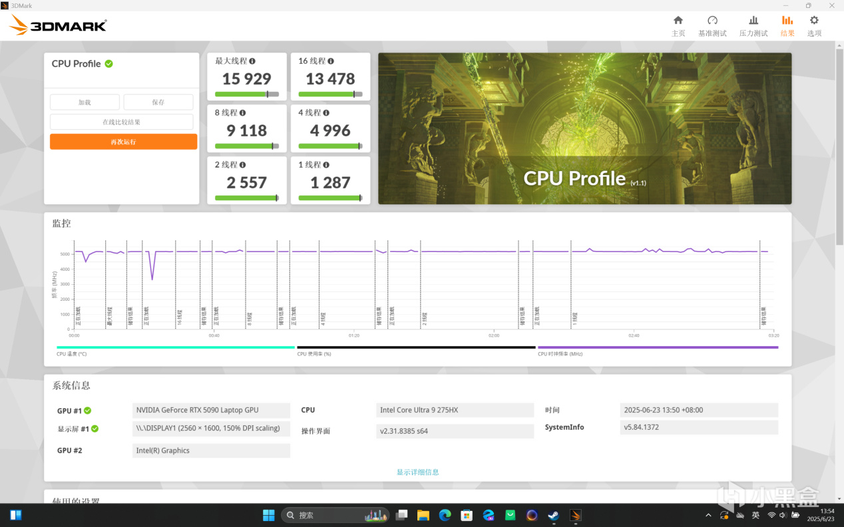Click the 8 线程 score bar

coord(247,146)
